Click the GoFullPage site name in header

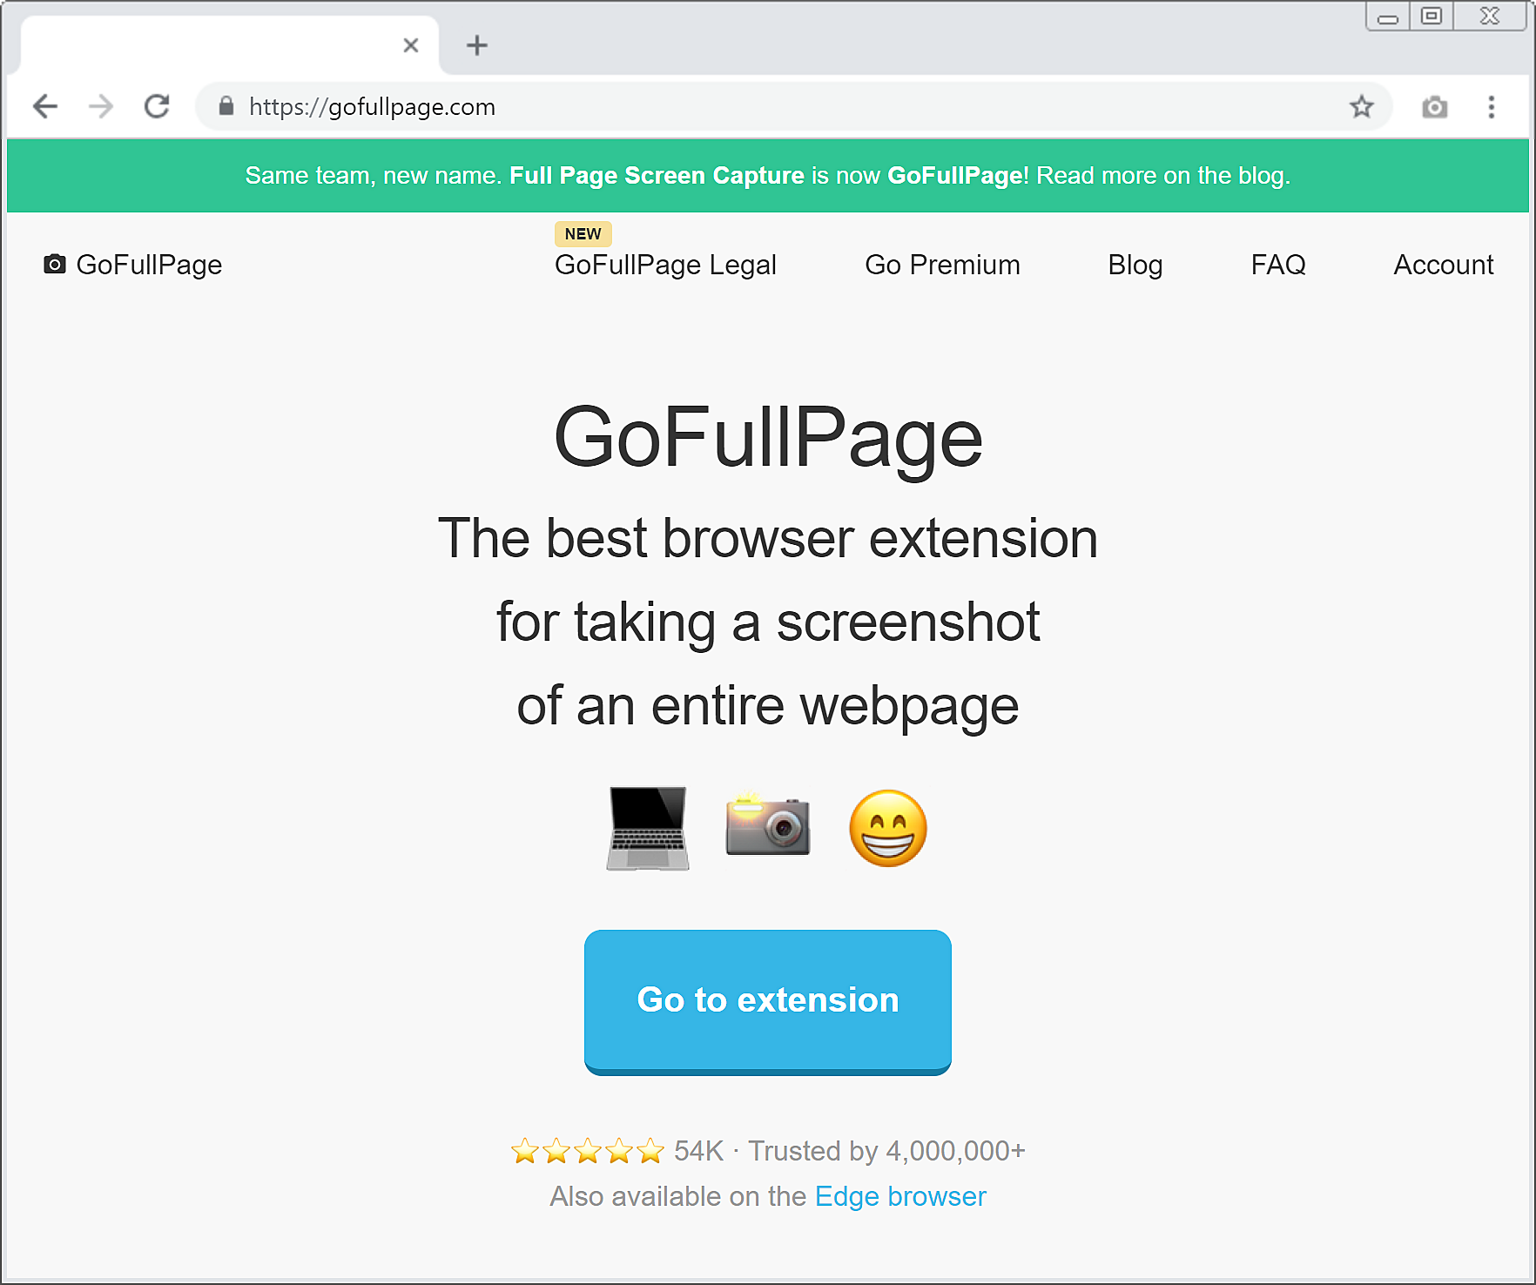(149, 265)
